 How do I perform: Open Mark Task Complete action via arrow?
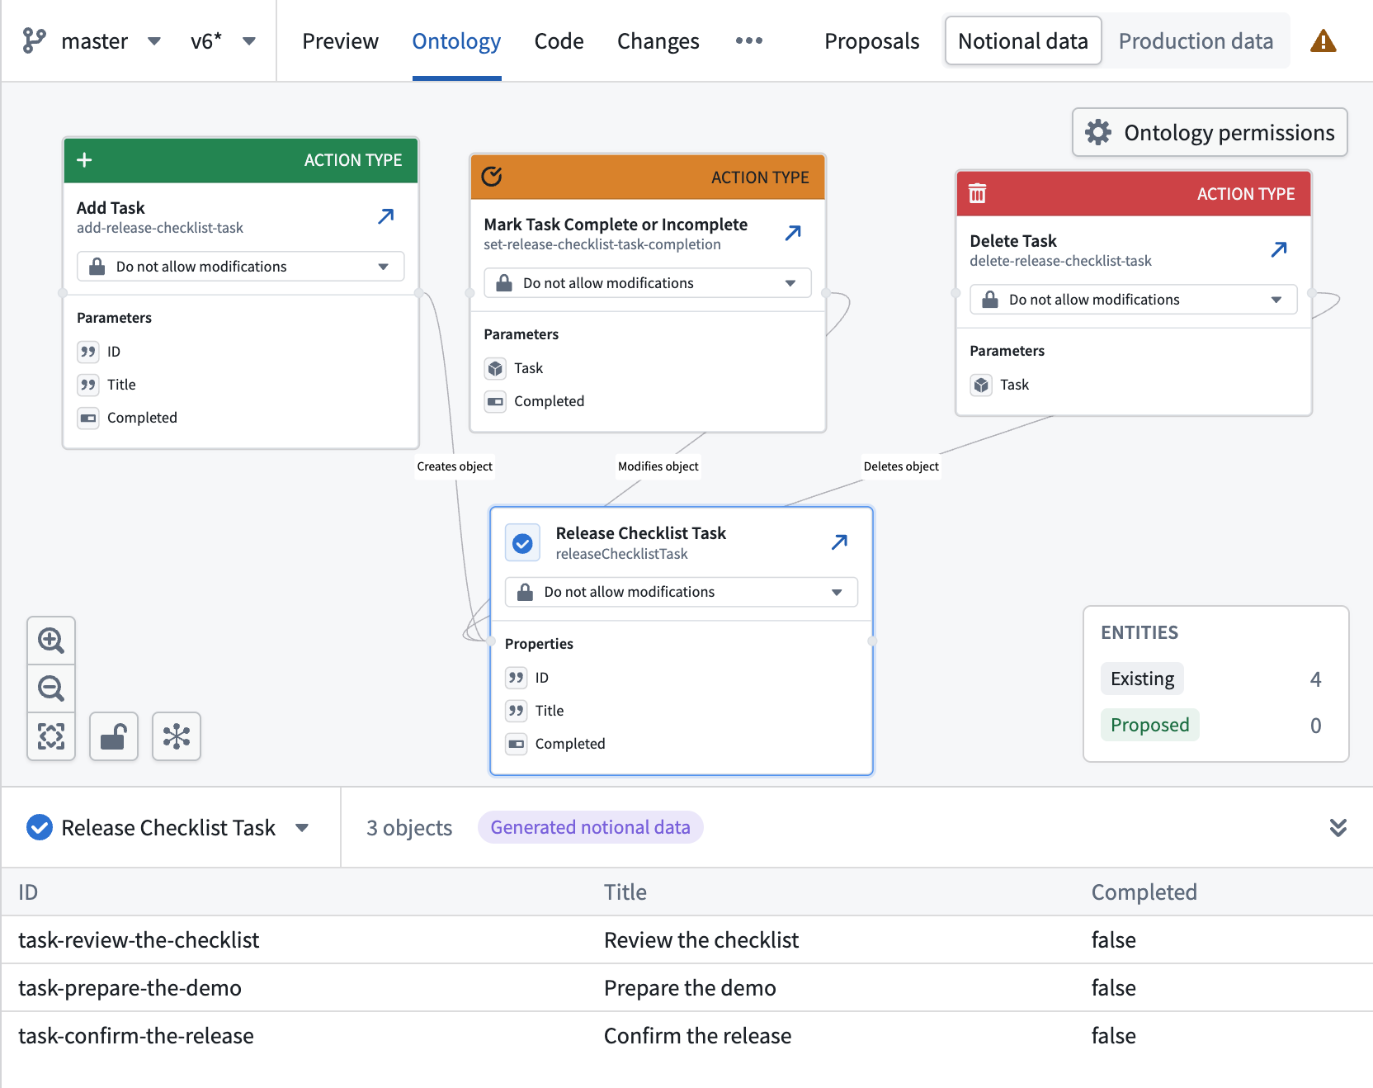point(793,233)
